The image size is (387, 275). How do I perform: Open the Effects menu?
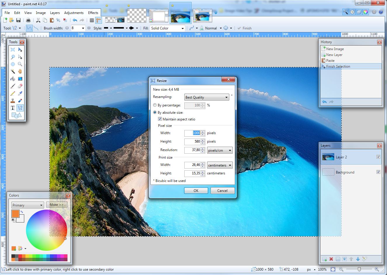coord(93,13)
